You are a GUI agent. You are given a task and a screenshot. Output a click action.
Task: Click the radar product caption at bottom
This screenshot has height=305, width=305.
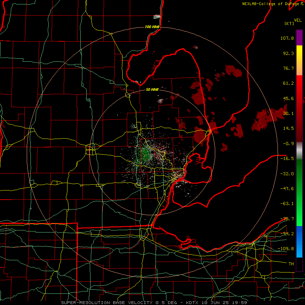click(x=154, y=303)
